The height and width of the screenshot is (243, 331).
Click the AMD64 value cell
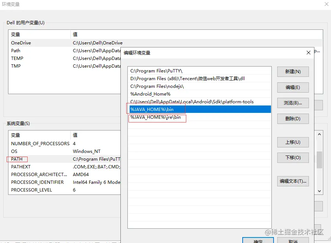pos(81,175)
